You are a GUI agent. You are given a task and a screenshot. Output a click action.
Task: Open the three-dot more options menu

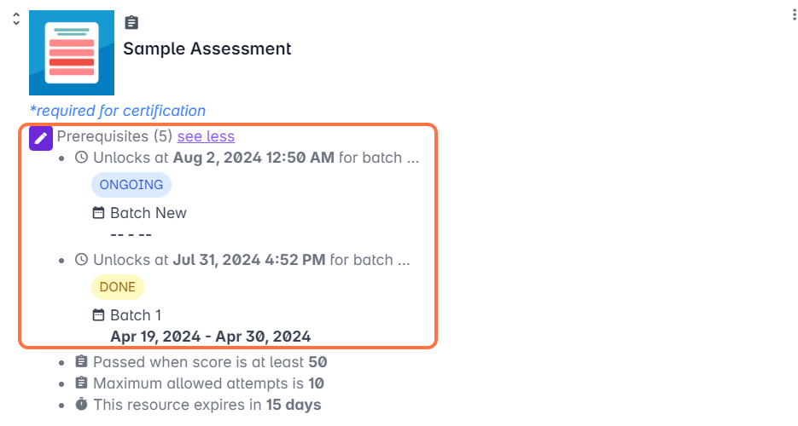785,14
